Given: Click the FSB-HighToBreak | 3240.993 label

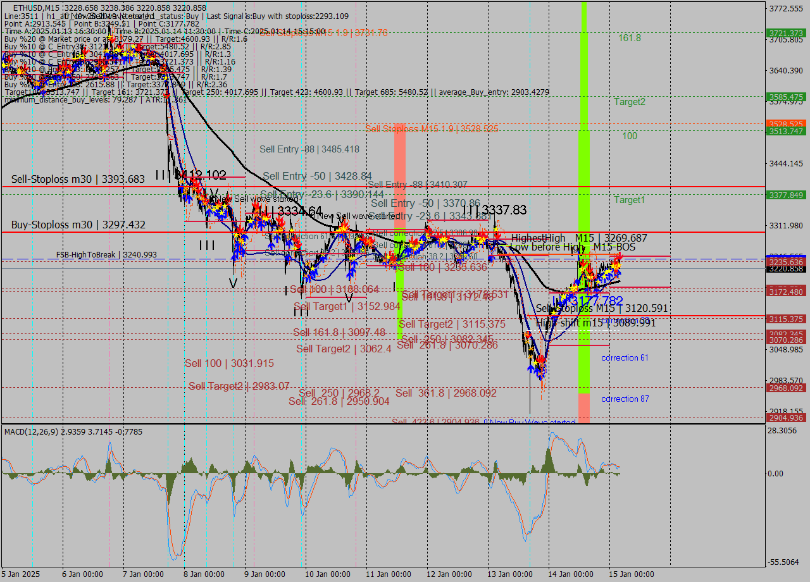Looking at the screenshot, I should point(106,255).
